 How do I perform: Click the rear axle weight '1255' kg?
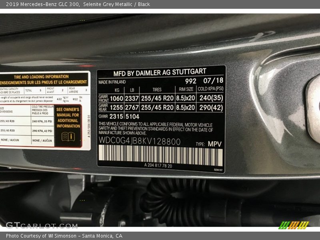(x=116, y=108)
